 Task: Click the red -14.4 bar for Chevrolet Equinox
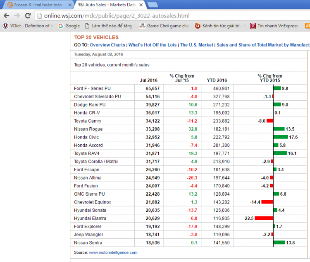pos(267,202)
